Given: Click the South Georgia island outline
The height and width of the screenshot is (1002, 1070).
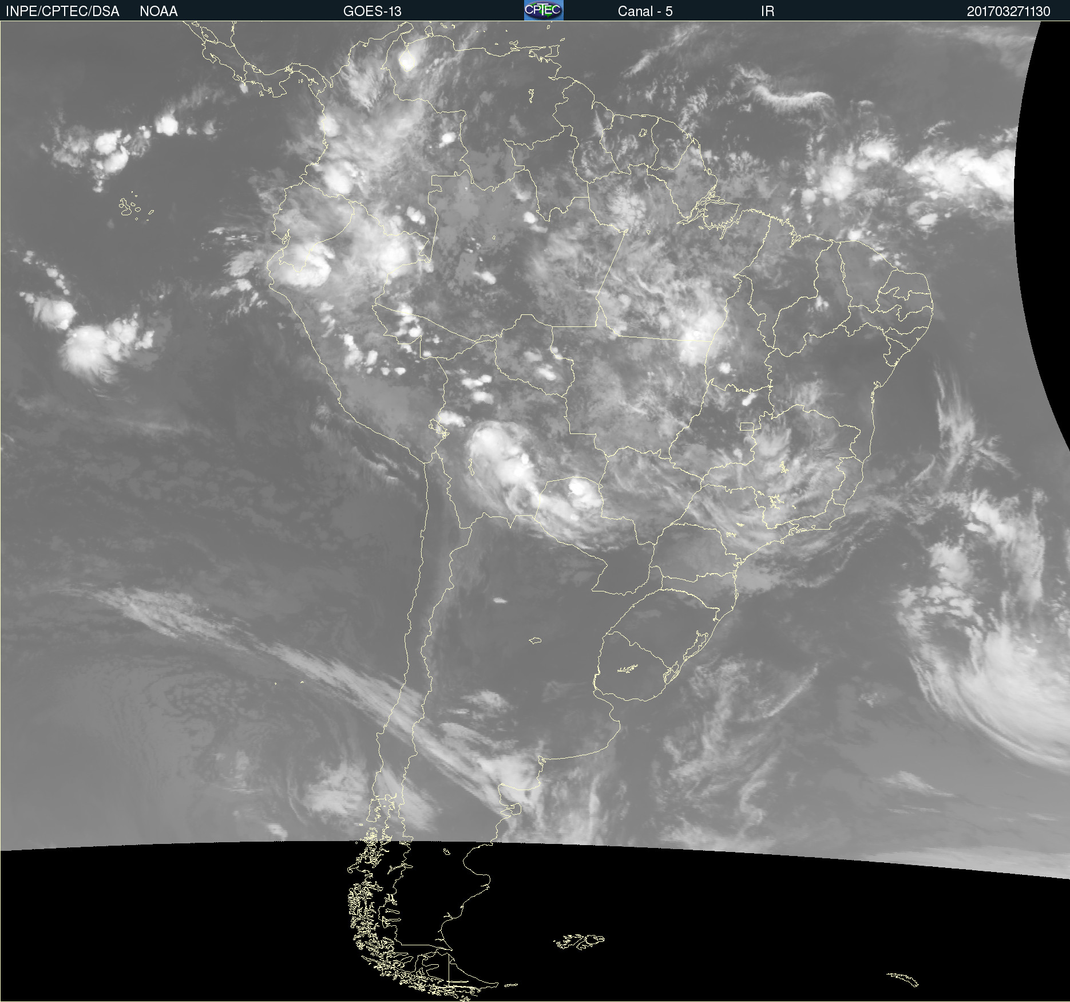Looking at the screenshot, I should (903, 979).
